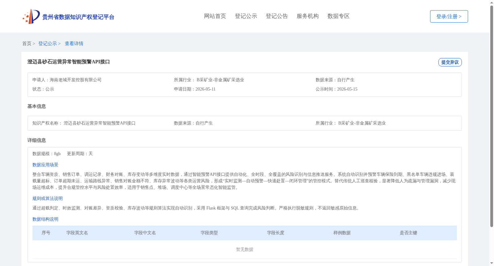Click the 详细信息 section heading
Screen dimensions: 494x266
pyautogui.click(x=36, y=140)
